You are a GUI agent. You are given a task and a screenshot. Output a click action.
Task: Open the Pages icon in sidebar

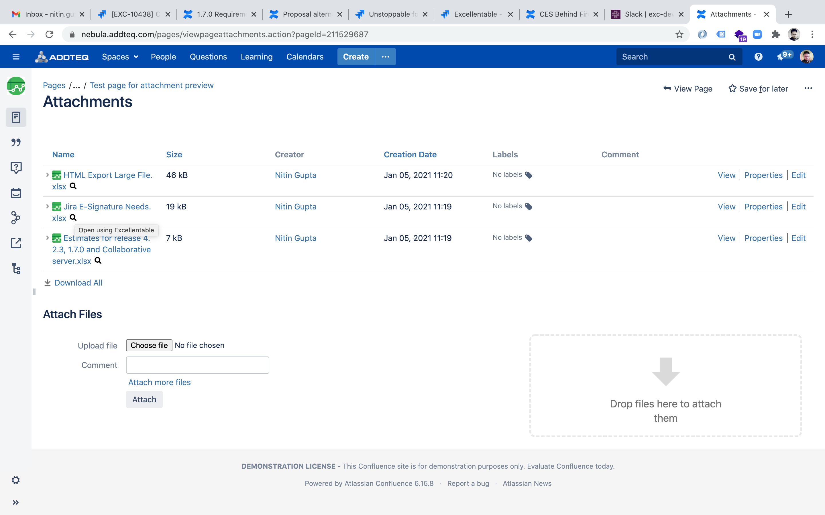tap(16, 117)
